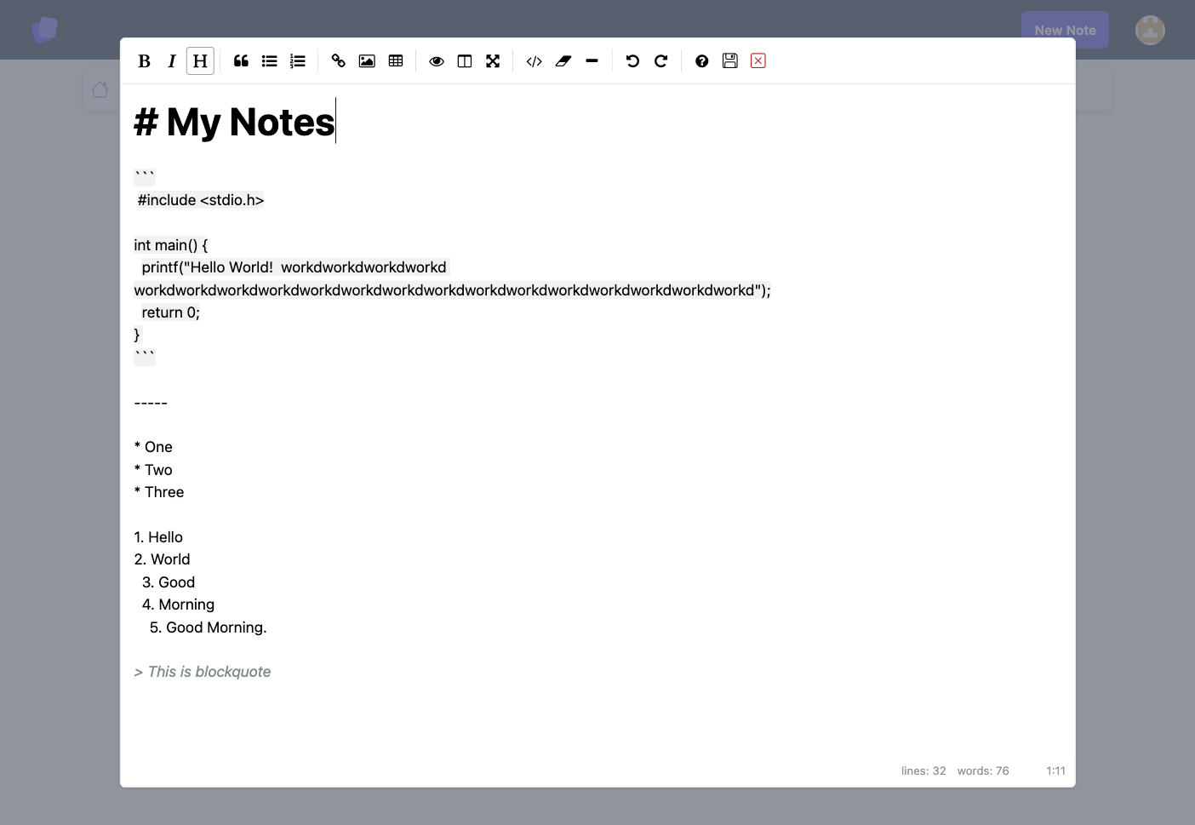Toggle preview mode eye icon
Image resolution: width=1195 pixels, height=825 pixels.
tap(437, 61)
